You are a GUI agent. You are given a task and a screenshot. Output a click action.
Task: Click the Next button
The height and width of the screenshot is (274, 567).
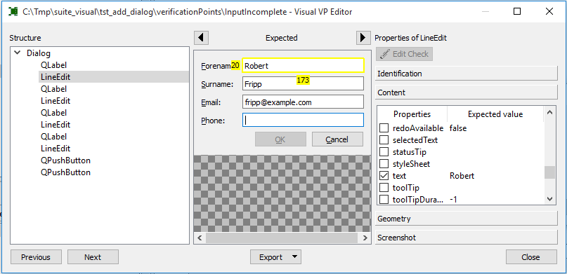point(93,257)
